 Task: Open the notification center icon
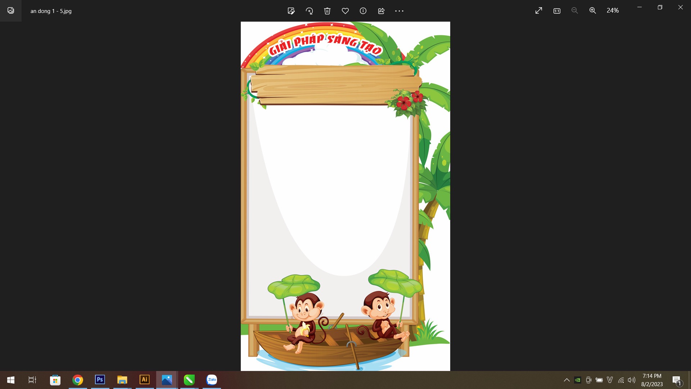tap(677, 380)
